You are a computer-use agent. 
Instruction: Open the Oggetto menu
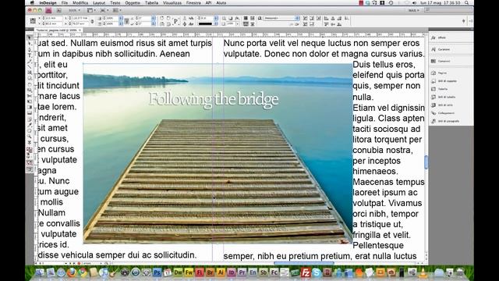(x=133, y=3)
